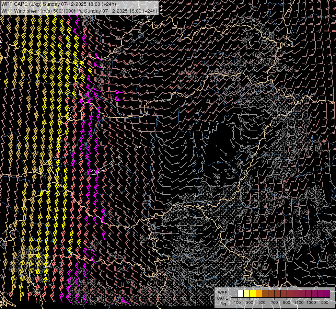
Task: Click the 500 tick label in legend
Action: click(x=262, y=302)
